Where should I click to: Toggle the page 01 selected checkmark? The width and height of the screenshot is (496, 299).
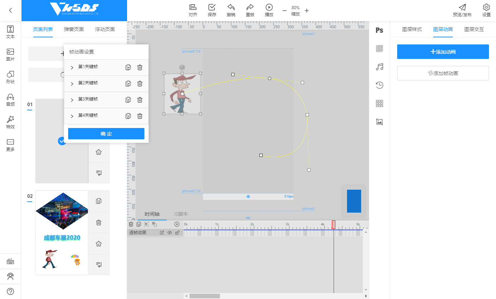[62, 141]
